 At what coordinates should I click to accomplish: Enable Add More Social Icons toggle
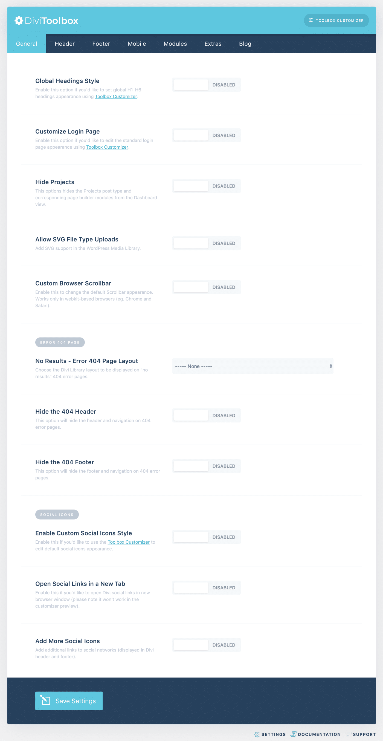click(206, 645)
